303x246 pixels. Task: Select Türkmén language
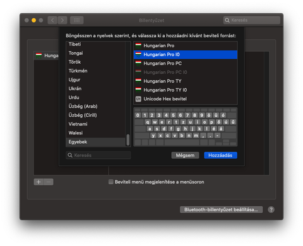tap(96, 71)
